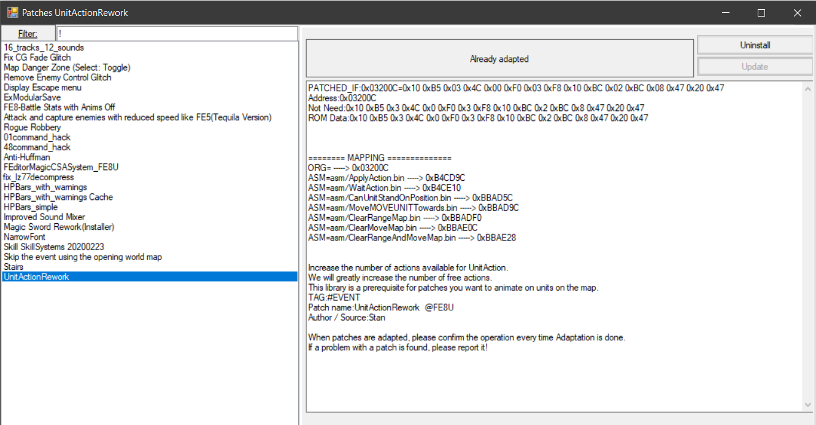Click the Filter button
Image resolution: width=816 pixels, height=425 pixels.
coord(28,34)
